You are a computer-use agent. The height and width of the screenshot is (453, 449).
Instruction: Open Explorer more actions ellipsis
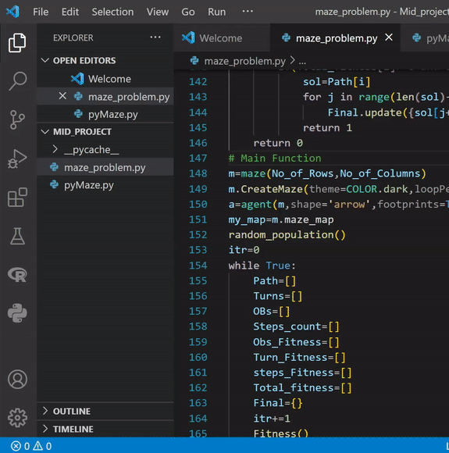155,37
